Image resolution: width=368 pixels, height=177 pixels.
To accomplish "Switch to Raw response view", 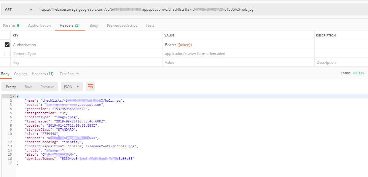I will 28,87.
